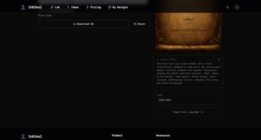Select the fine-line tag chip
The height and width of the screenshot is (140, 261).
point(165,100)
